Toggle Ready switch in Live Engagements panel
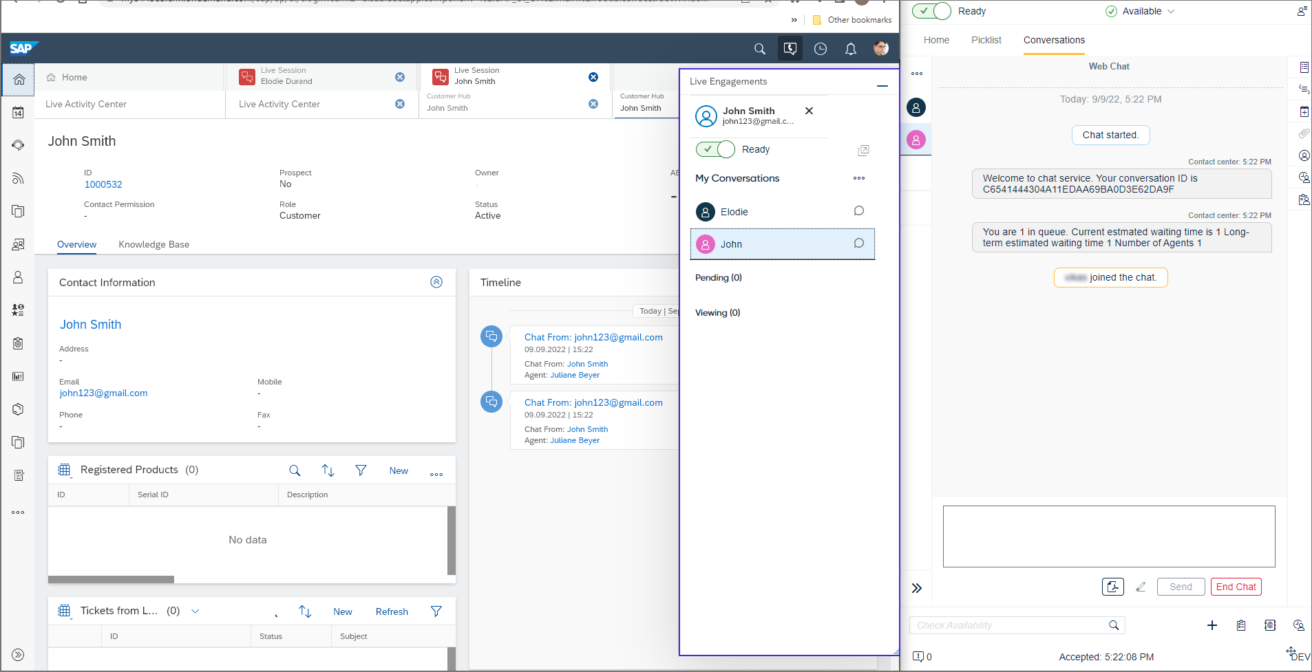1312x672 pixels. coord(716,149)
